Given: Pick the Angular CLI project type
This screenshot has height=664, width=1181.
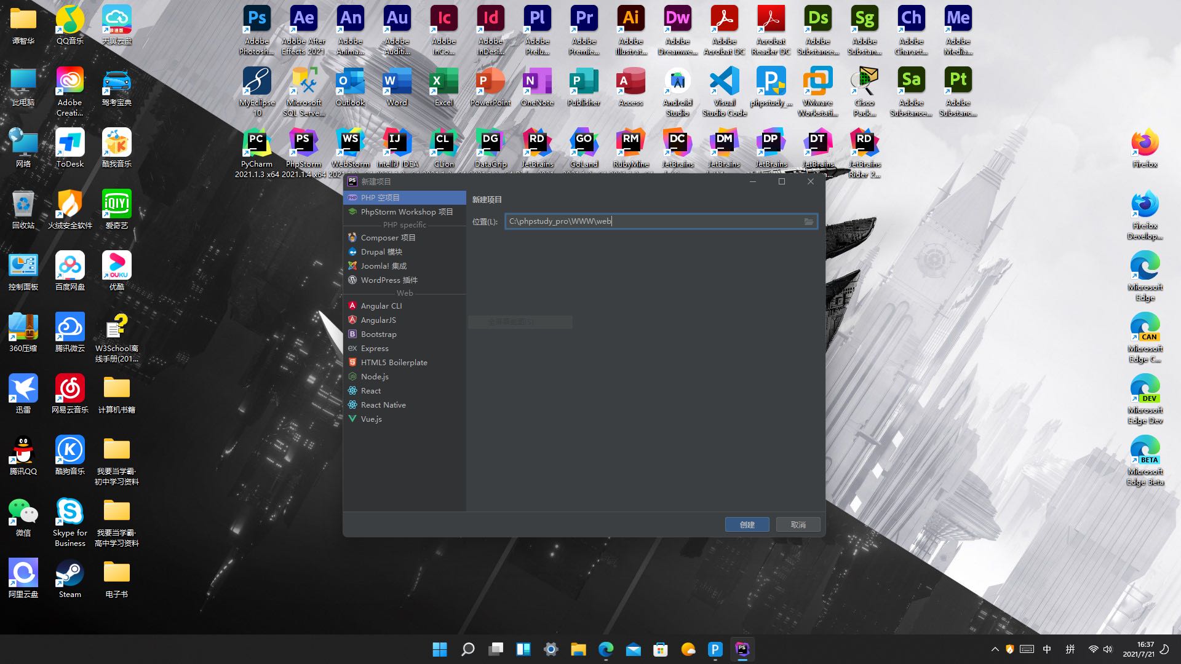Looking at the screenshot, I should (381, 306).
